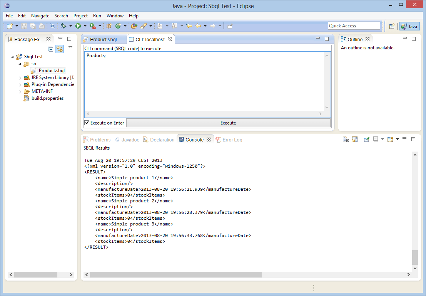This screenshot has height=296, width=426.
Task: Click the New wizard toolbar icon
Action: tap(10, 26)
